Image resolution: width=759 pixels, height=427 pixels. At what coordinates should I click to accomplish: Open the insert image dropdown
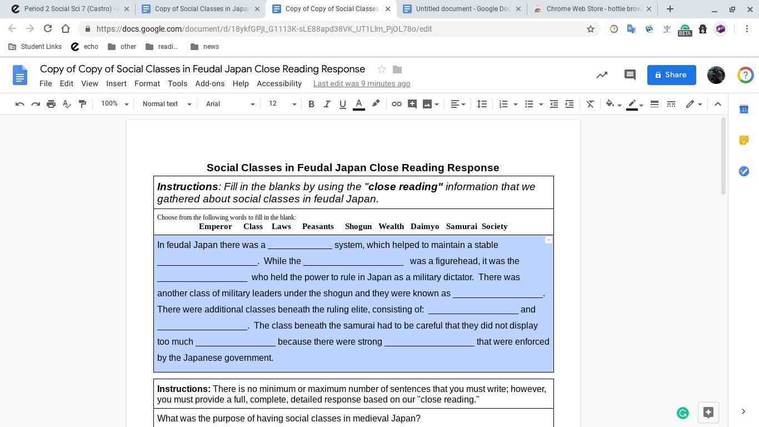point(431,104)
